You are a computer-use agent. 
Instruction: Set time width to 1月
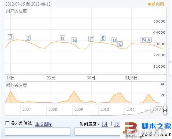[x=105, y=124]
